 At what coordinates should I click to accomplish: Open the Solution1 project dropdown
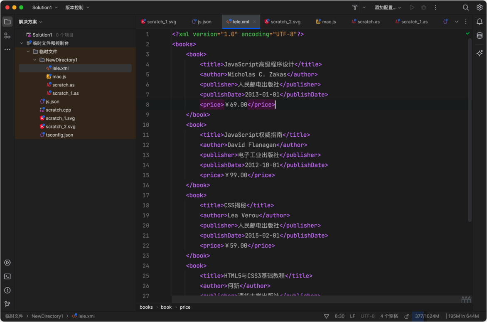coord(45,7)
